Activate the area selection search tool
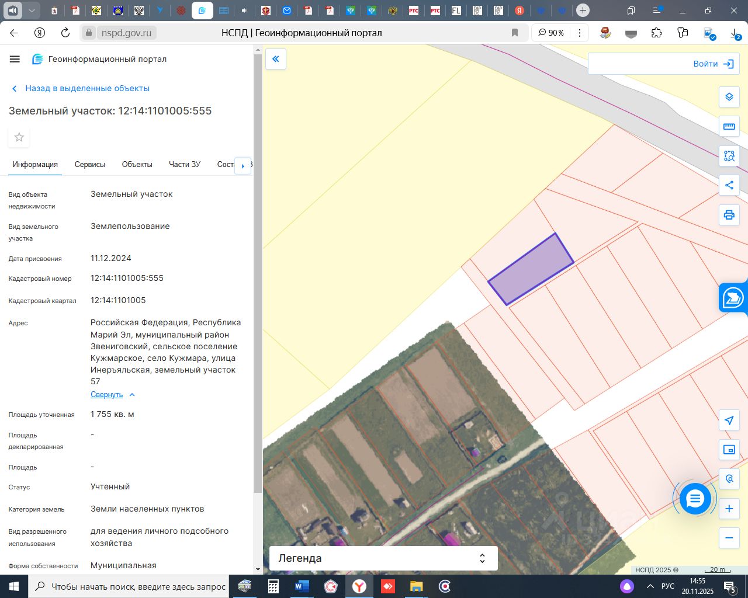 (x=729, y=156)
